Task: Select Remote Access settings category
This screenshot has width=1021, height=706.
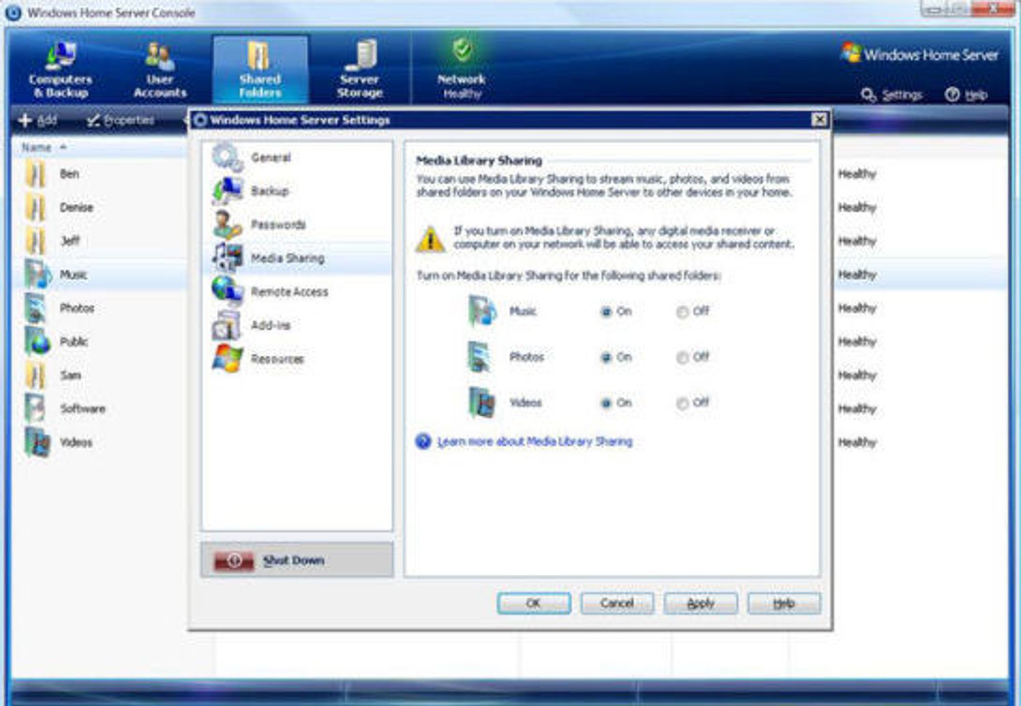Action: 298,291
